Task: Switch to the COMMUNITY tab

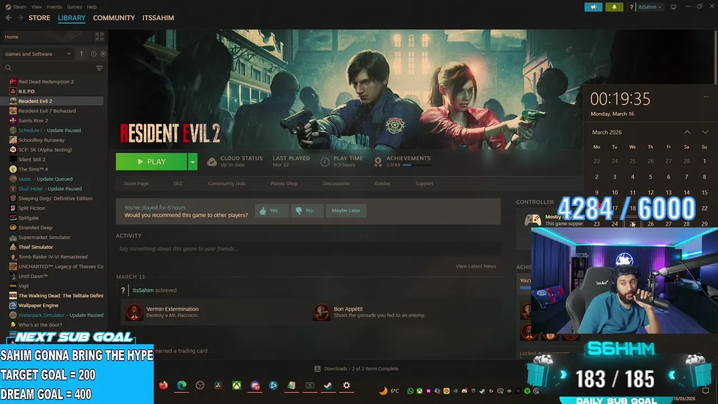Action: click(114, 18)
